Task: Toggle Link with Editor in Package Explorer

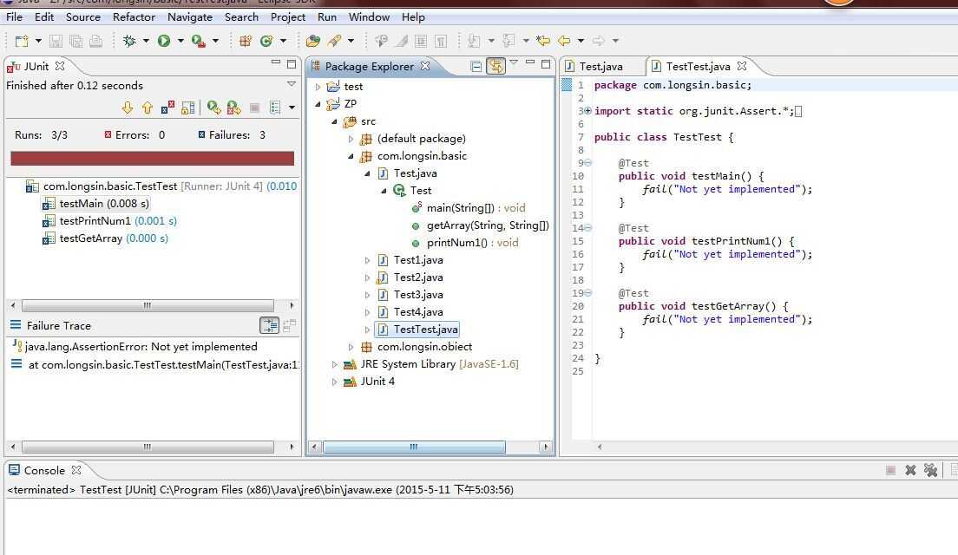Action: point(495,66)
